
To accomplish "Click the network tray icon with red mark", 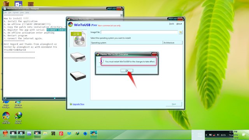I will [214, 135].
